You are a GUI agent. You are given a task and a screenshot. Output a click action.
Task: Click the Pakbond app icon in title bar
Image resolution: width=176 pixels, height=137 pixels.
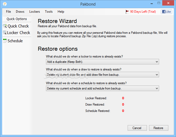pos(5,4)
